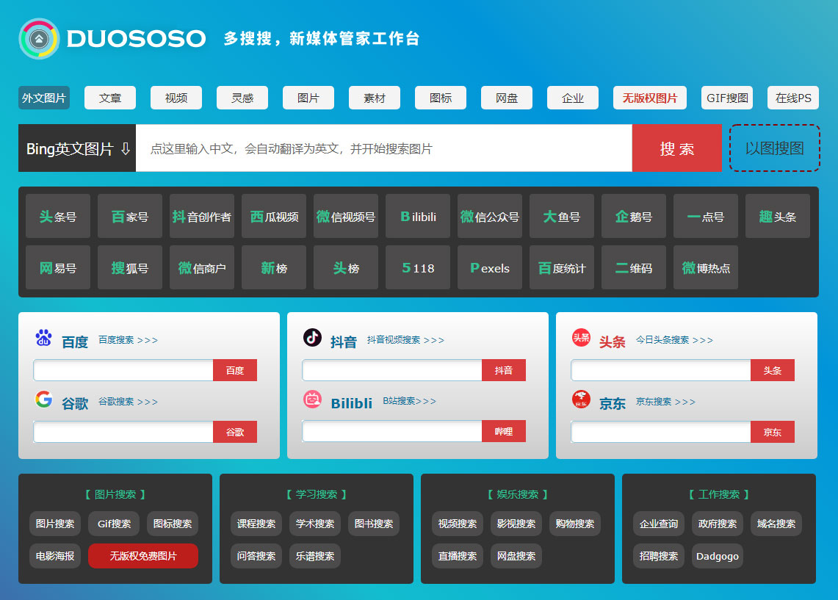Viewport: 838px width, 600px height.
Task: Click the dashed 以图搜图 button
Action: click(774, 148)
